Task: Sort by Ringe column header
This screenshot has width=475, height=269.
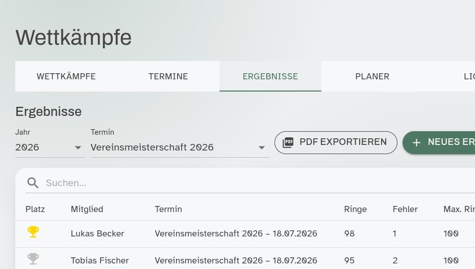Action: click(355, 209)
